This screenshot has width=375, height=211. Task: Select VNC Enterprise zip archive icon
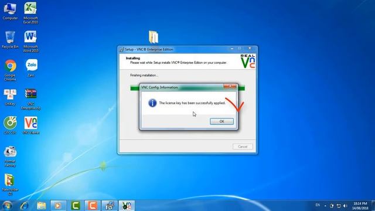pos(30,99)
